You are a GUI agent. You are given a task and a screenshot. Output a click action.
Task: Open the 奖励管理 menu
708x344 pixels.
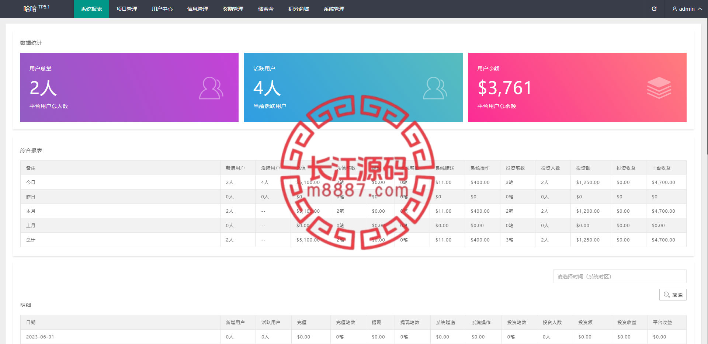click(233, 9)
